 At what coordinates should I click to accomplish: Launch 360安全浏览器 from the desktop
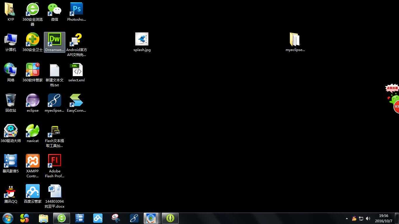pyautogui.click(x=32, y=14)
